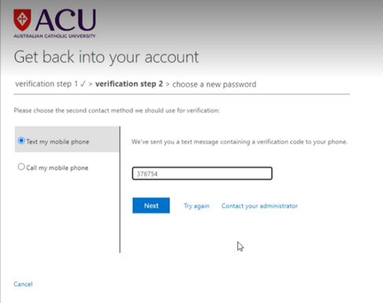
Task: Click the verification step 2 breadcrumb
Action: click(129, 84)
